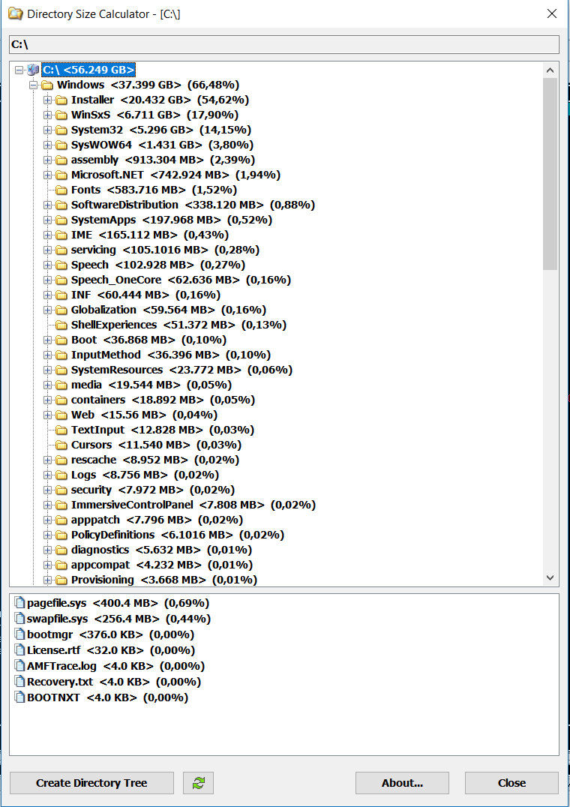Collapse the C:\ root node
570x807 pixels.
(x=19, y=70)
